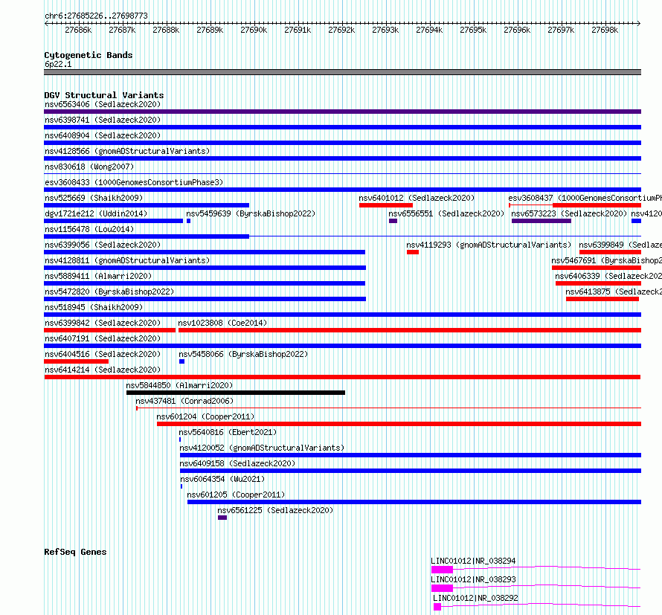This screenshot has height=615, width=662.
Task: Click the purple bar under nsv6561225
Action: pos(222,518)
